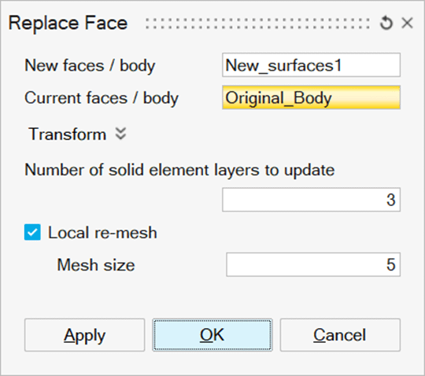425x376 pixels.
Task: Click the 3 in the layers field
Action: point(391,200)
